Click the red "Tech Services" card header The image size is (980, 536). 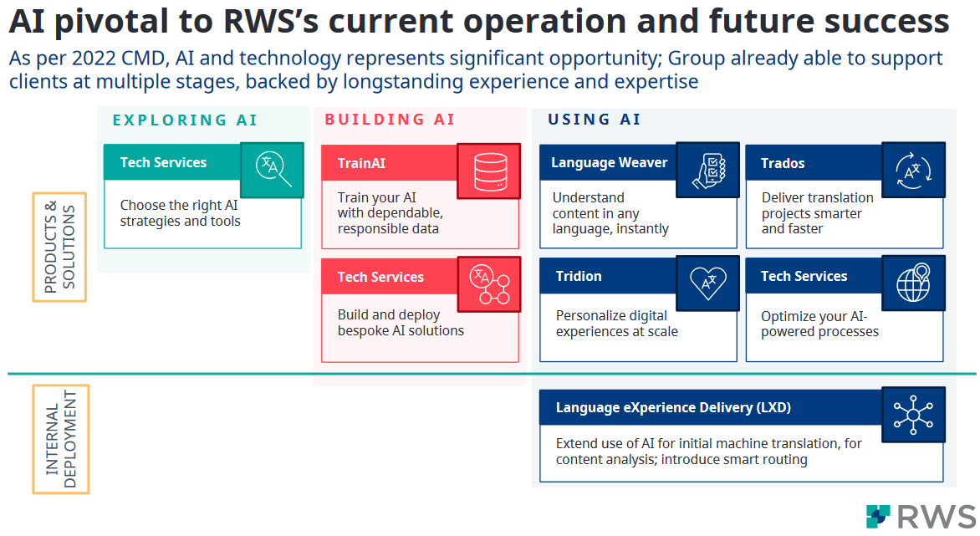390,277
